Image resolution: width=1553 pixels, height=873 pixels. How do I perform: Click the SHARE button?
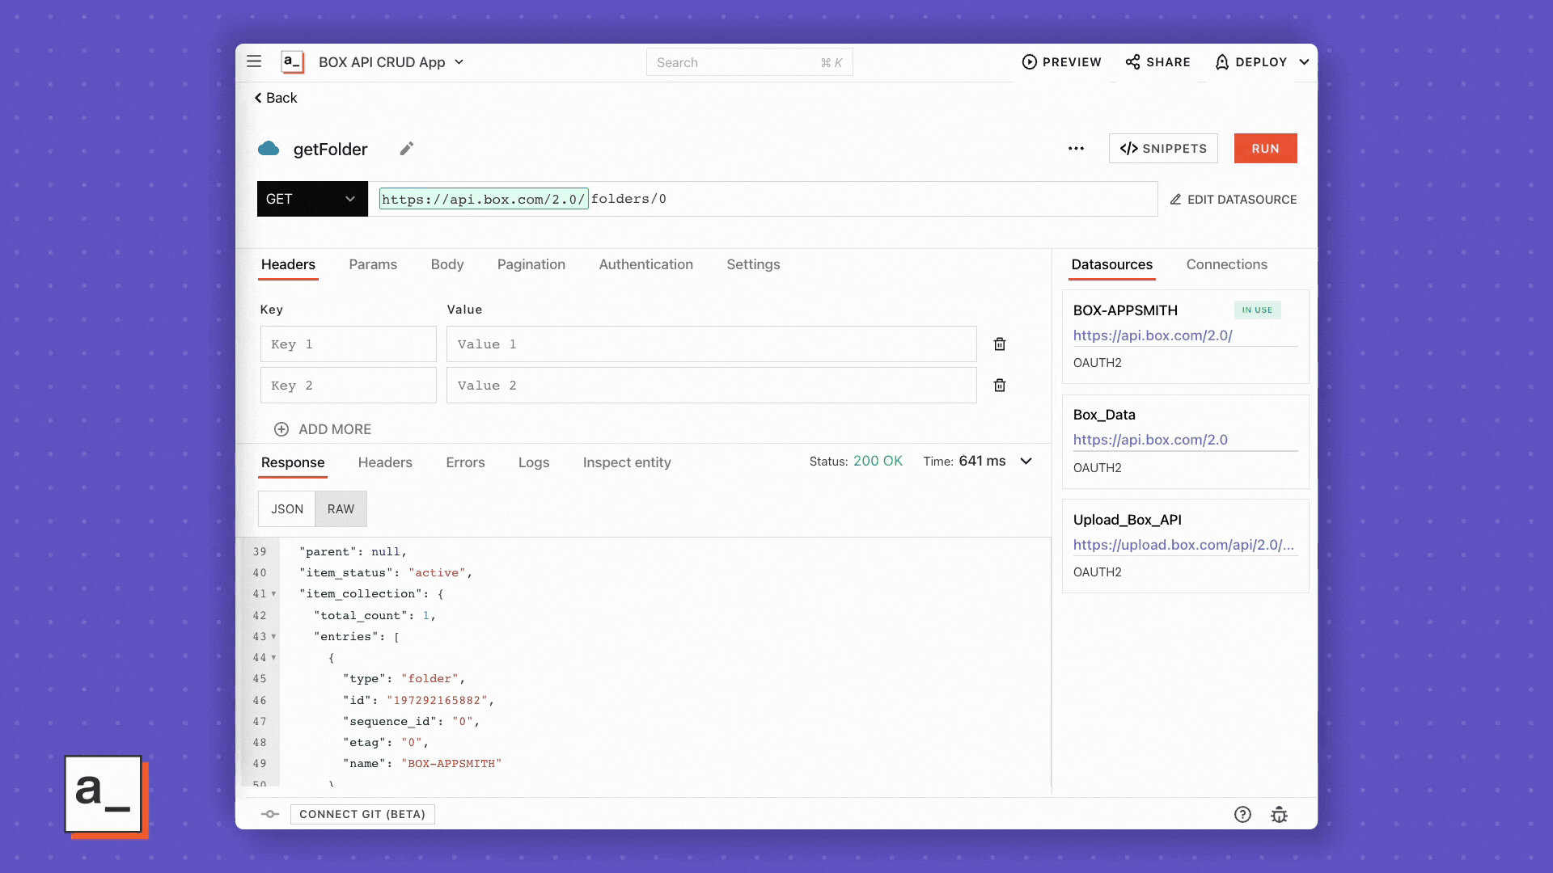click(x=1157, y=62)
